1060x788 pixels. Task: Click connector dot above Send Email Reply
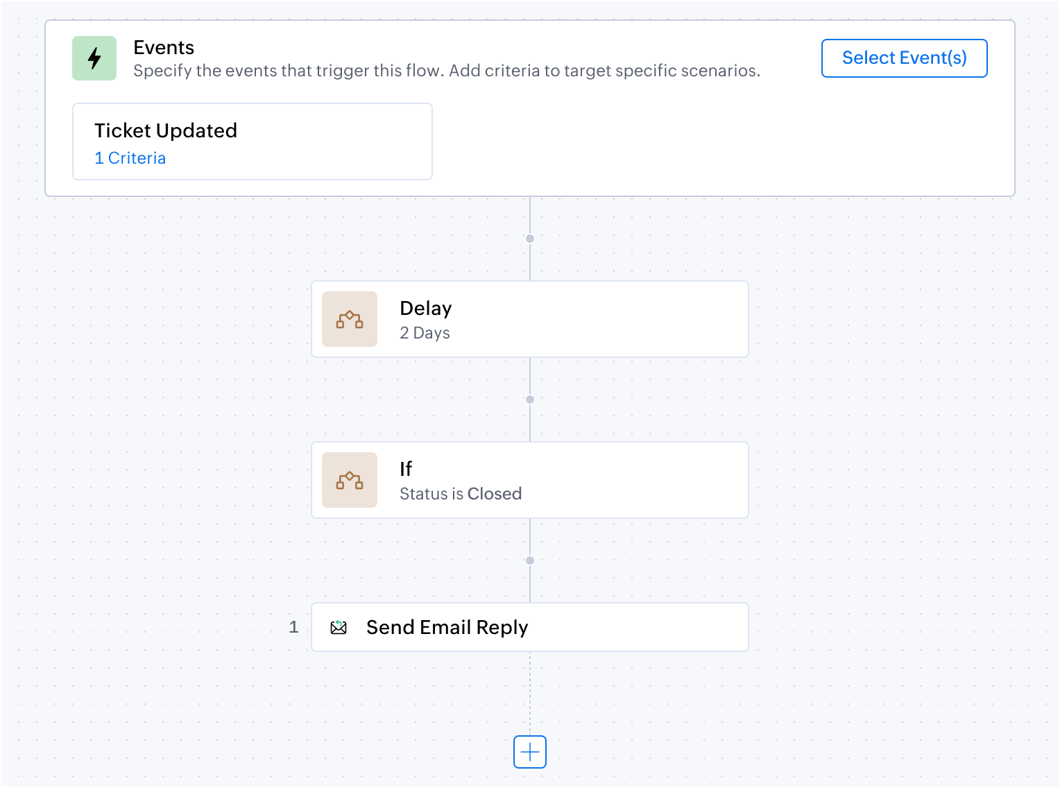pos(530,560)
